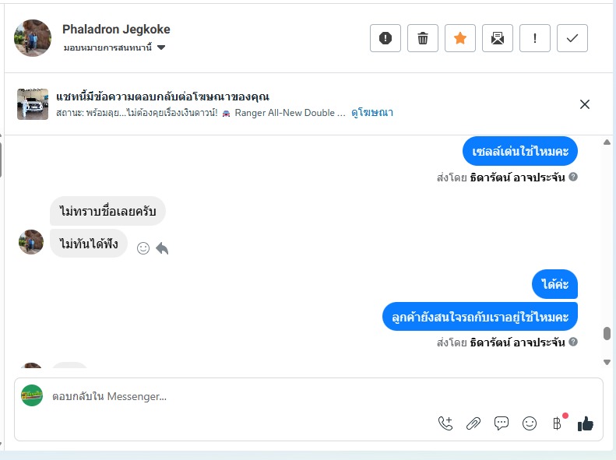
Task: React to the ไม่ทันได้ฟัง message with emoji
Action: click(x=143, y=248)
